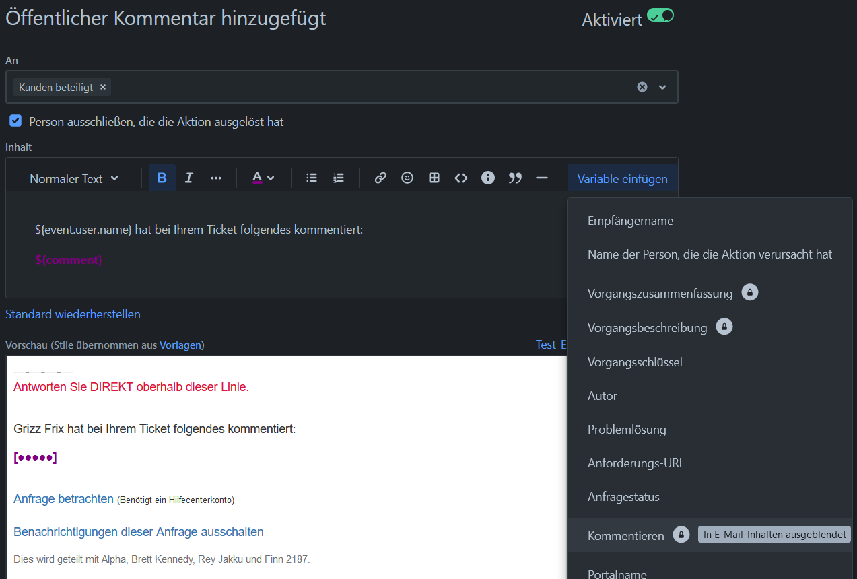The width and height of the screenshot is (857, 579).
Task: Insert a bulleted list
Action: [x=311, y=178]
